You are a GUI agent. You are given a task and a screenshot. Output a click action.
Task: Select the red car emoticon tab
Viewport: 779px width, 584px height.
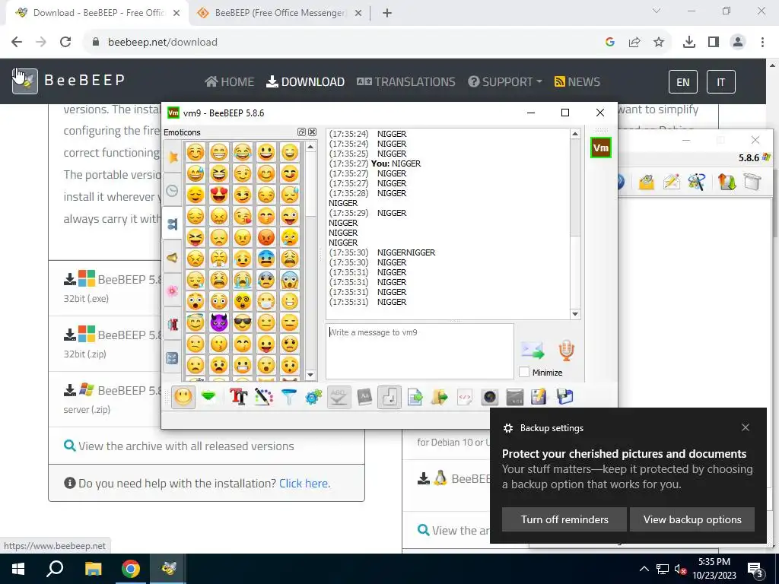coord(173,324)
